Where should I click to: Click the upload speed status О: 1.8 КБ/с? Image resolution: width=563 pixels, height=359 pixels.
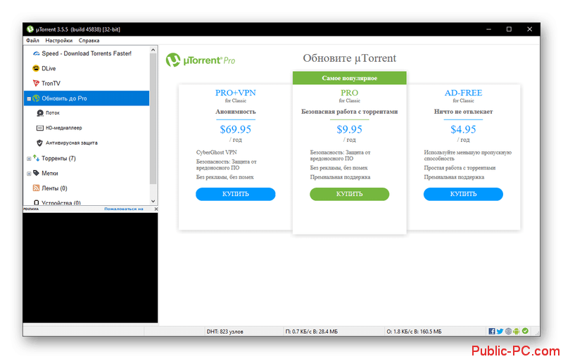click(x=414, y=332)
